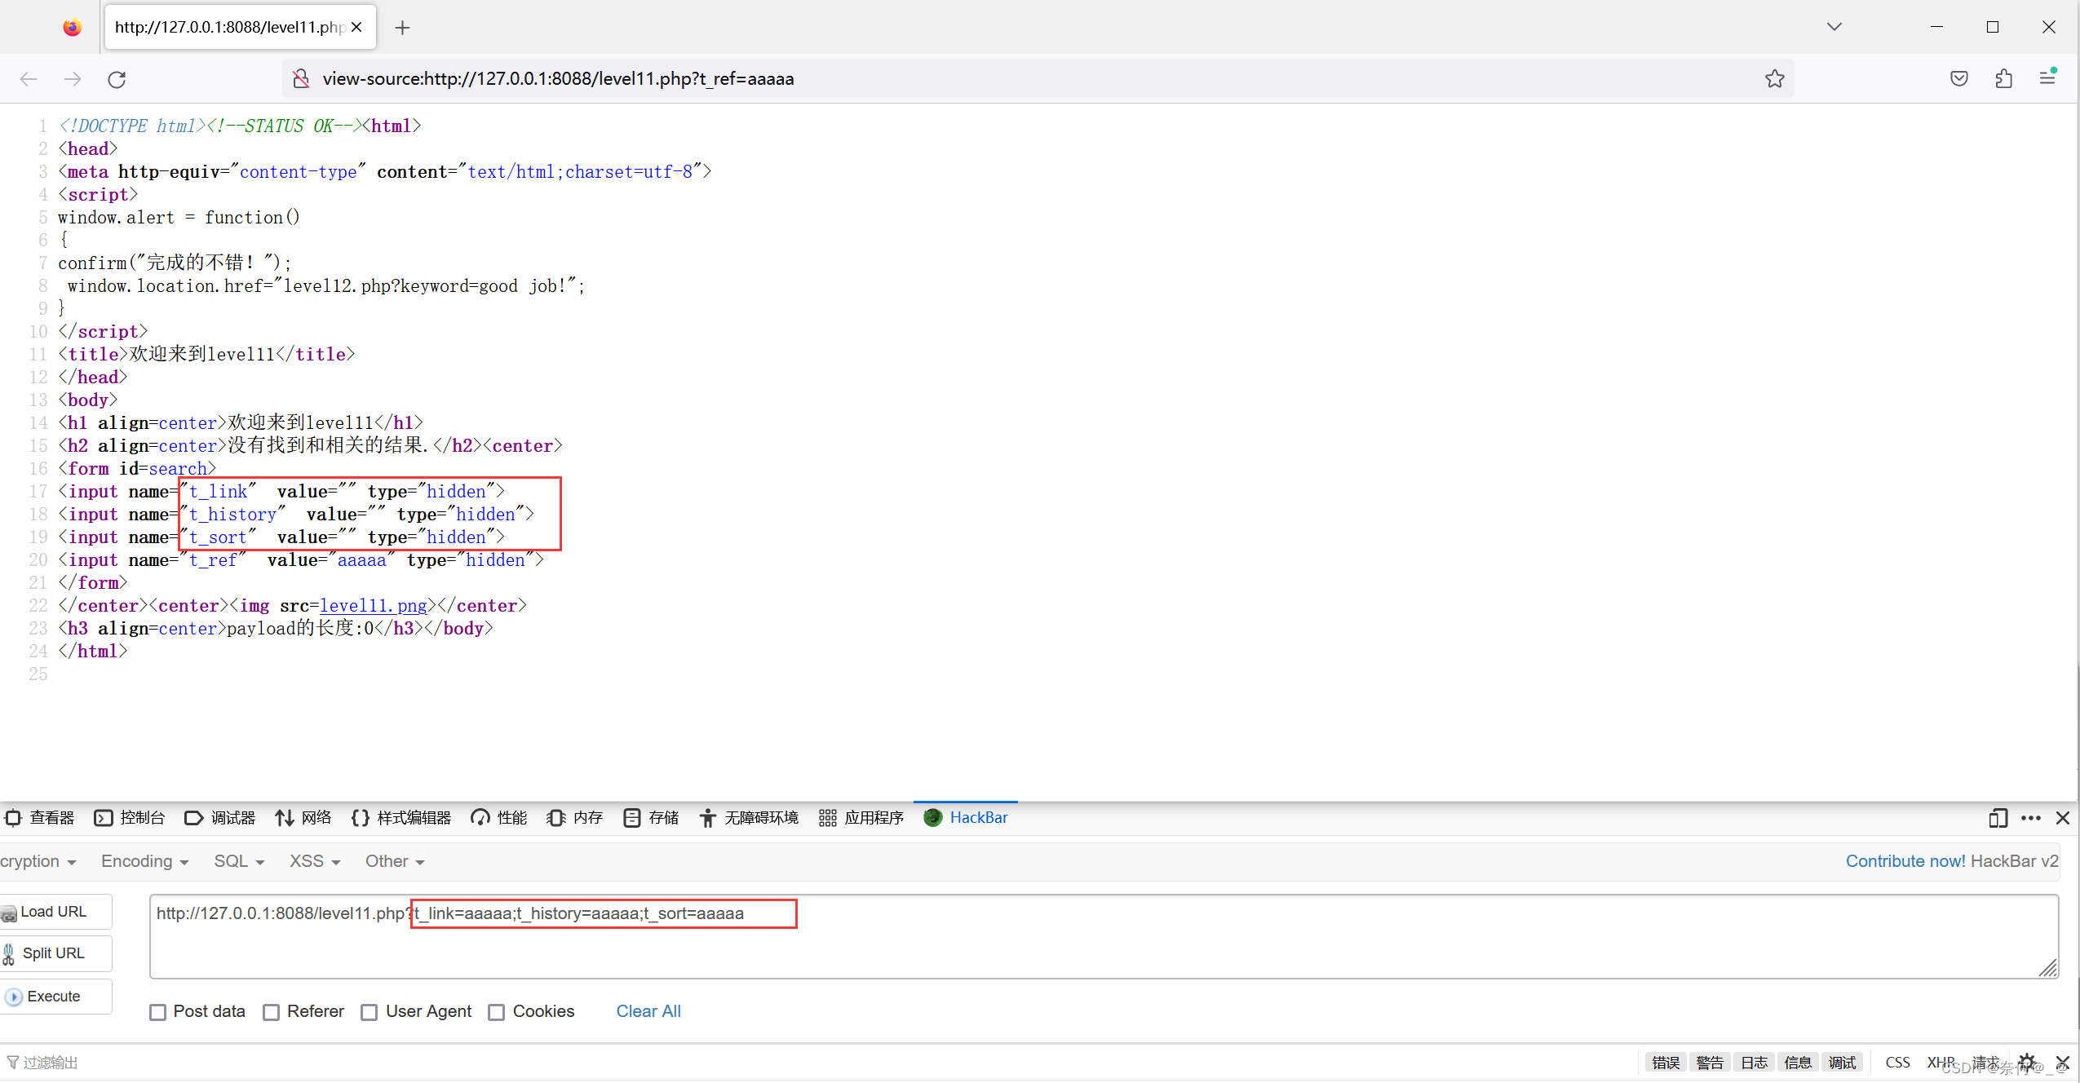Toggle the 警告 warnings filter
2080x1083 pixels.
pyautogui.click(x=1710, y=1063)
